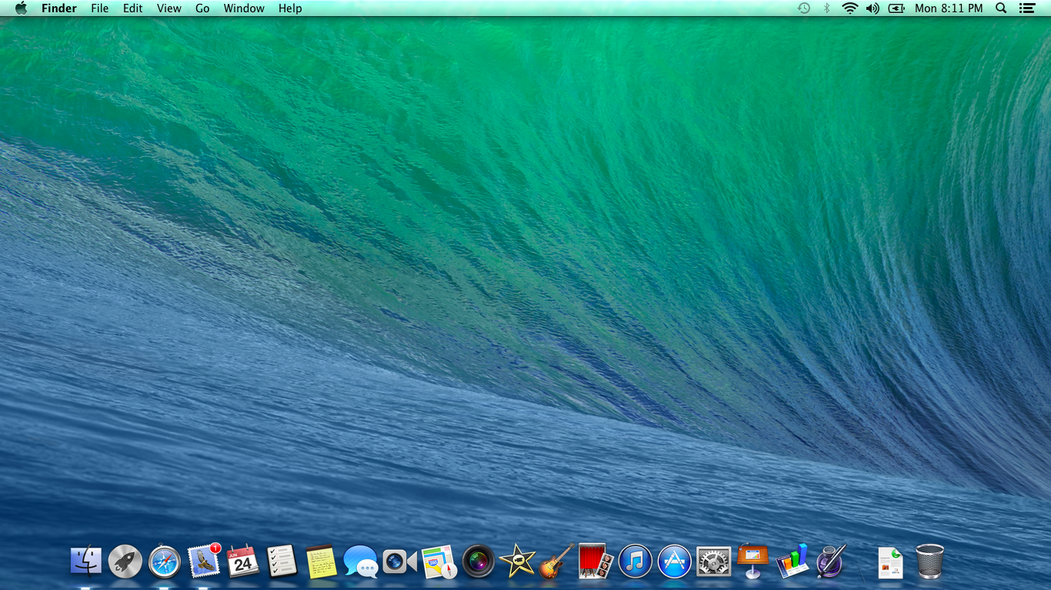
Task: Click the Bluetooth status icon
Action: coord(827,8)
